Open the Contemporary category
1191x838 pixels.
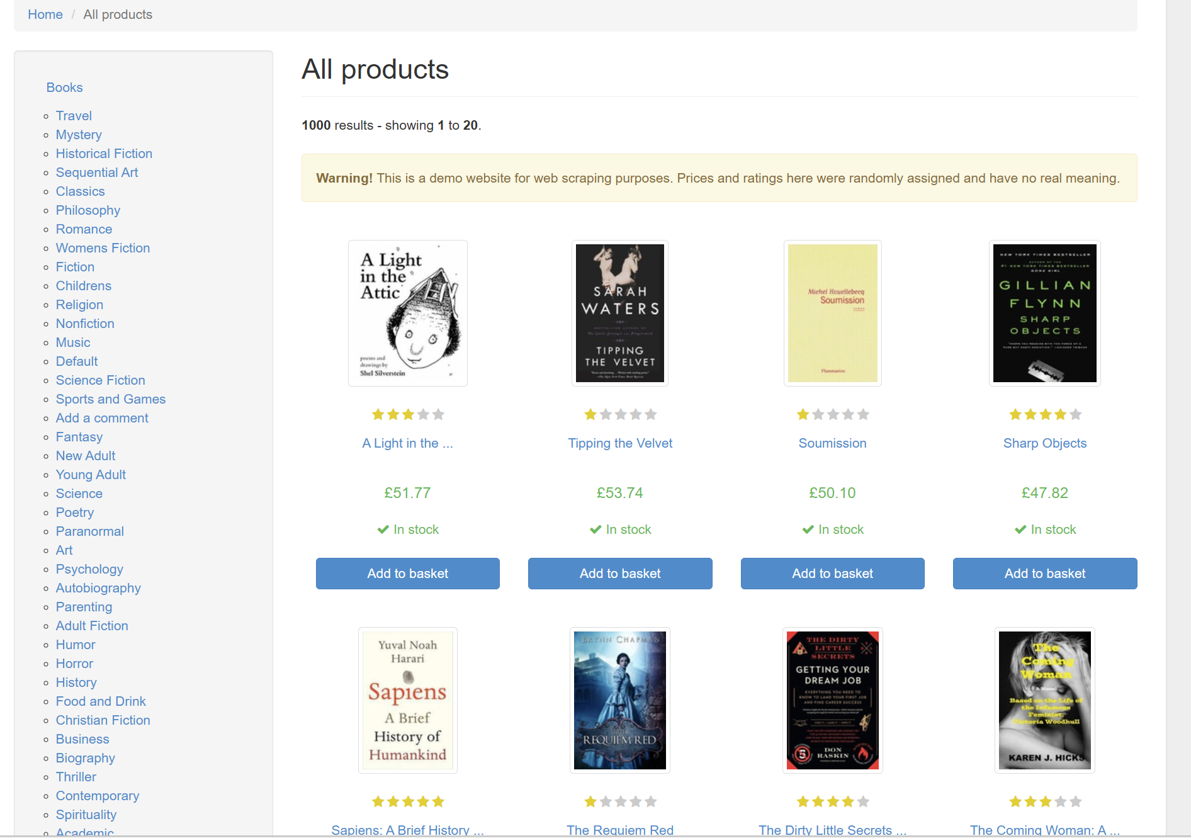point(97,796)
